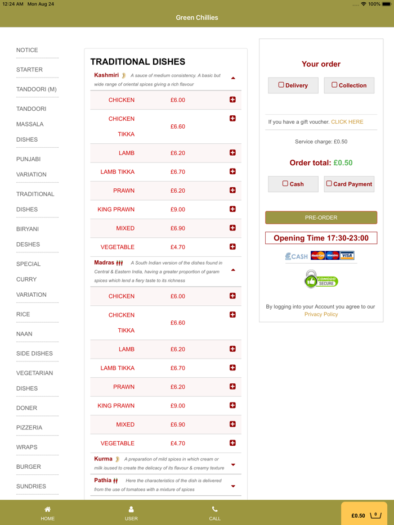Add Kashmiri King Prawn with plus icon

(232, 209)
